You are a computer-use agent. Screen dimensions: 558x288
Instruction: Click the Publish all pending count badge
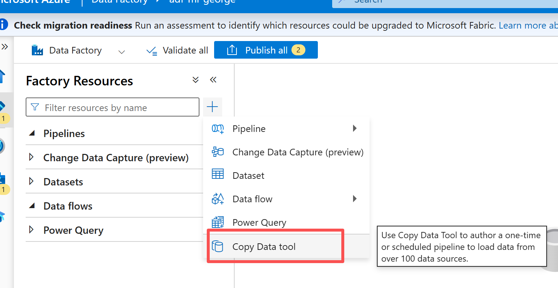298,50
